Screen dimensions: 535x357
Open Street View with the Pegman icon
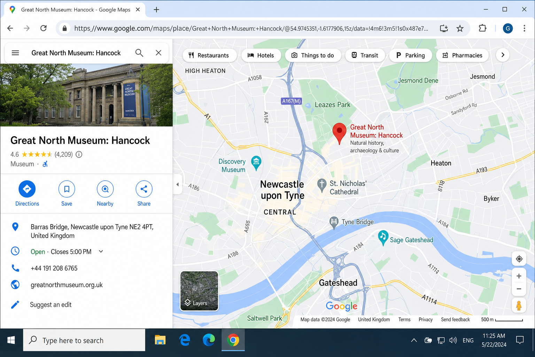click(519, 305)
